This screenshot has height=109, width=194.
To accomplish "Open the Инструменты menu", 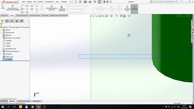I will 49,2.
